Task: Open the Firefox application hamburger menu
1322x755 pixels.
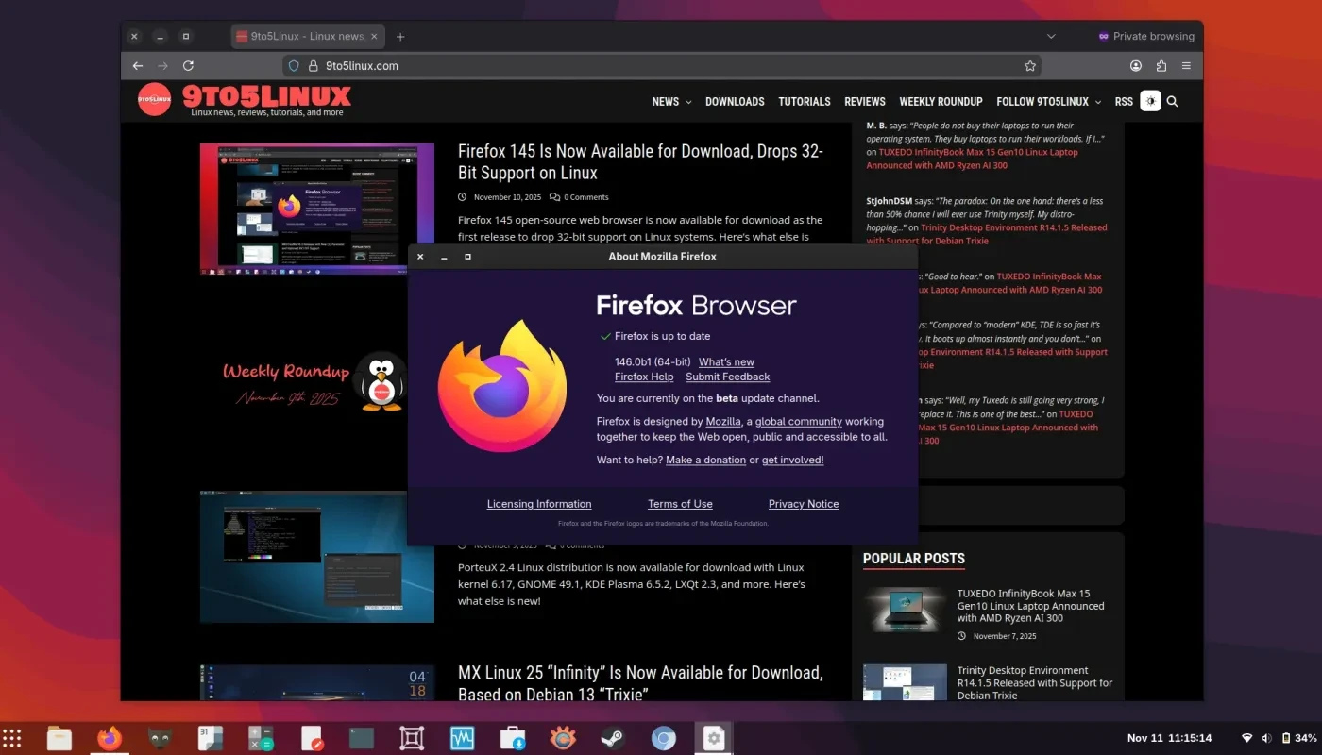Action: tap(1186, 65)
